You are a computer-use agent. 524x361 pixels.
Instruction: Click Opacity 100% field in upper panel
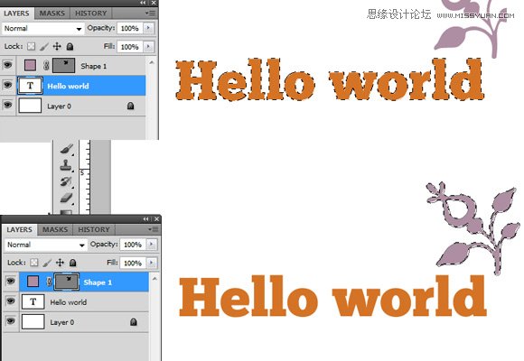point(130,28)
